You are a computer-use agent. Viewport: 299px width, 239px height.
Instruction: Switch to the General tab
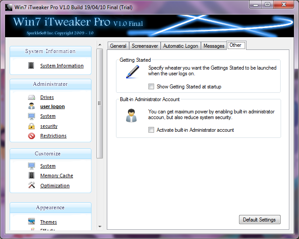point(118,46)
